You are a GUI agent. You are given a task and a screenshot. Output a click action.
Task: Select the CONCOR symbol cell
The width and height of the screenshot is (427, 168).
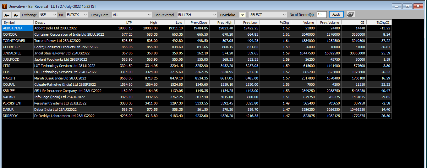click(18, 34)
